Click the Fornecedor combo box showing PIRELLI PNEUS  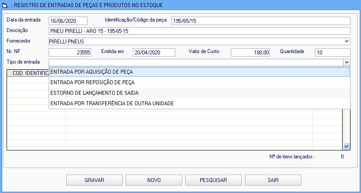200,42
